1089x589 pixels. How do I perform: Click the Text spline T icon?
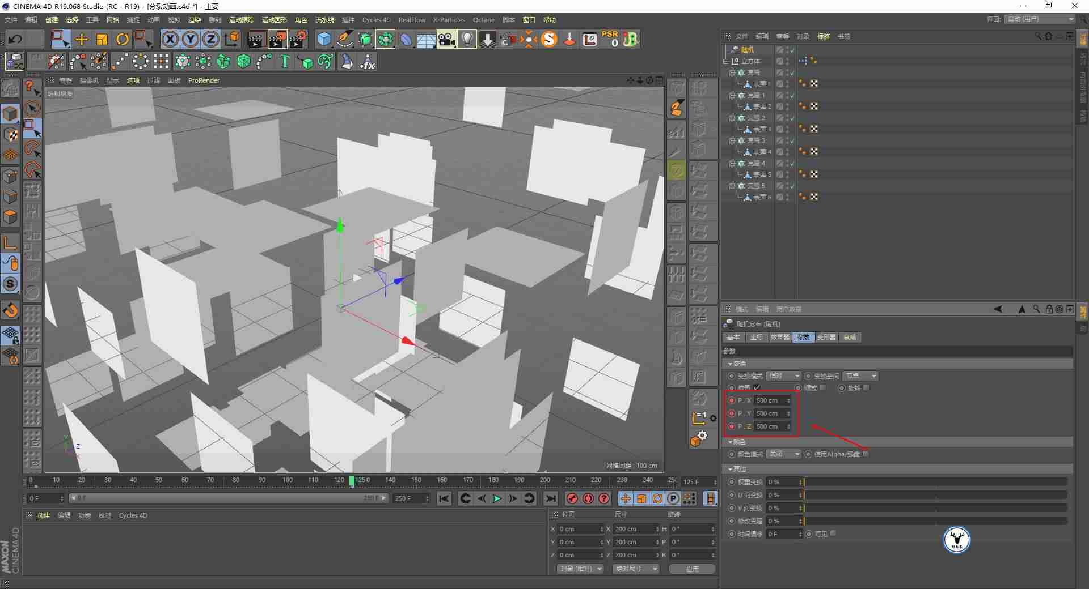pyautogui.click(x=285, y=61)
